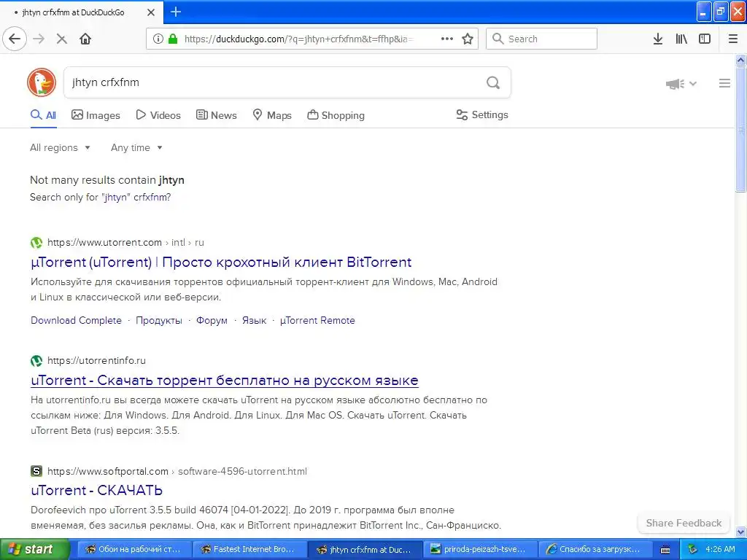The height and width of the screenshot is (560, 747).
Task: Open the Library bookshelf icon
Action: pyautogui.click(x=681, y=39)
